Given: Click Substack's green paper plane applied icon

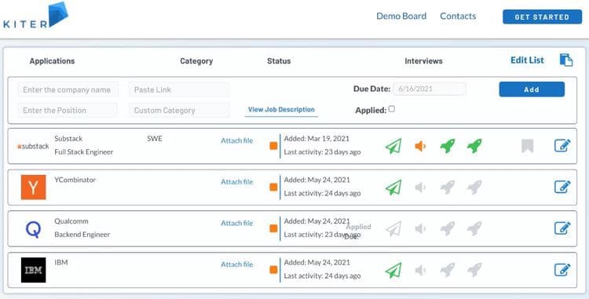Looking at the screenshot, I should click(x=393, y=146).
